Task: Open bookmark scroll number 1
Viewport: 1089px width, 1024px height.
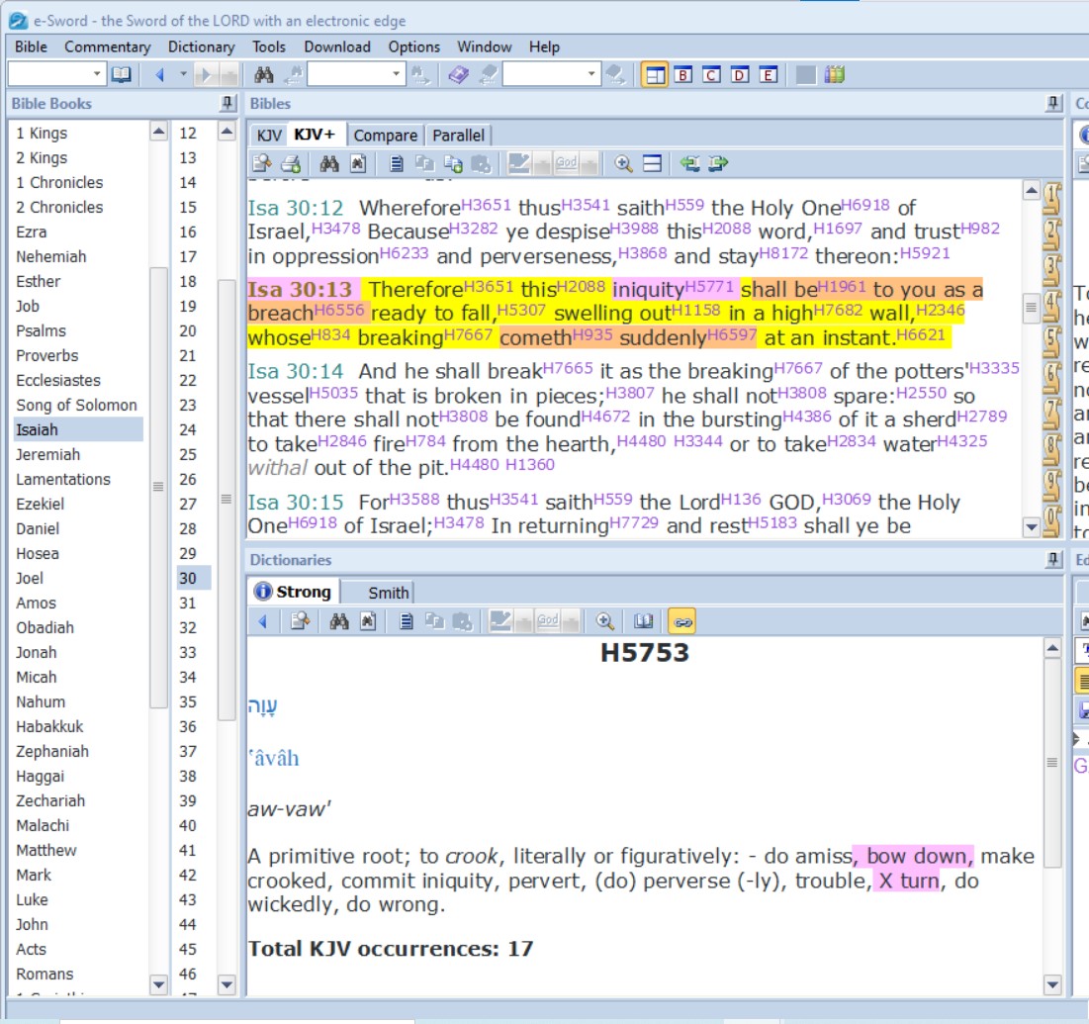Action: [x=1052, y=198]
